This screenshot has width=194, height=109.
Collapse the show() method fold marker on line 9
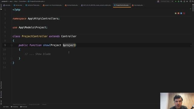click(12, 45)
